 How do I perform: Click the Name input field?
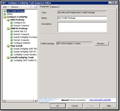click(x=82, y=18)
